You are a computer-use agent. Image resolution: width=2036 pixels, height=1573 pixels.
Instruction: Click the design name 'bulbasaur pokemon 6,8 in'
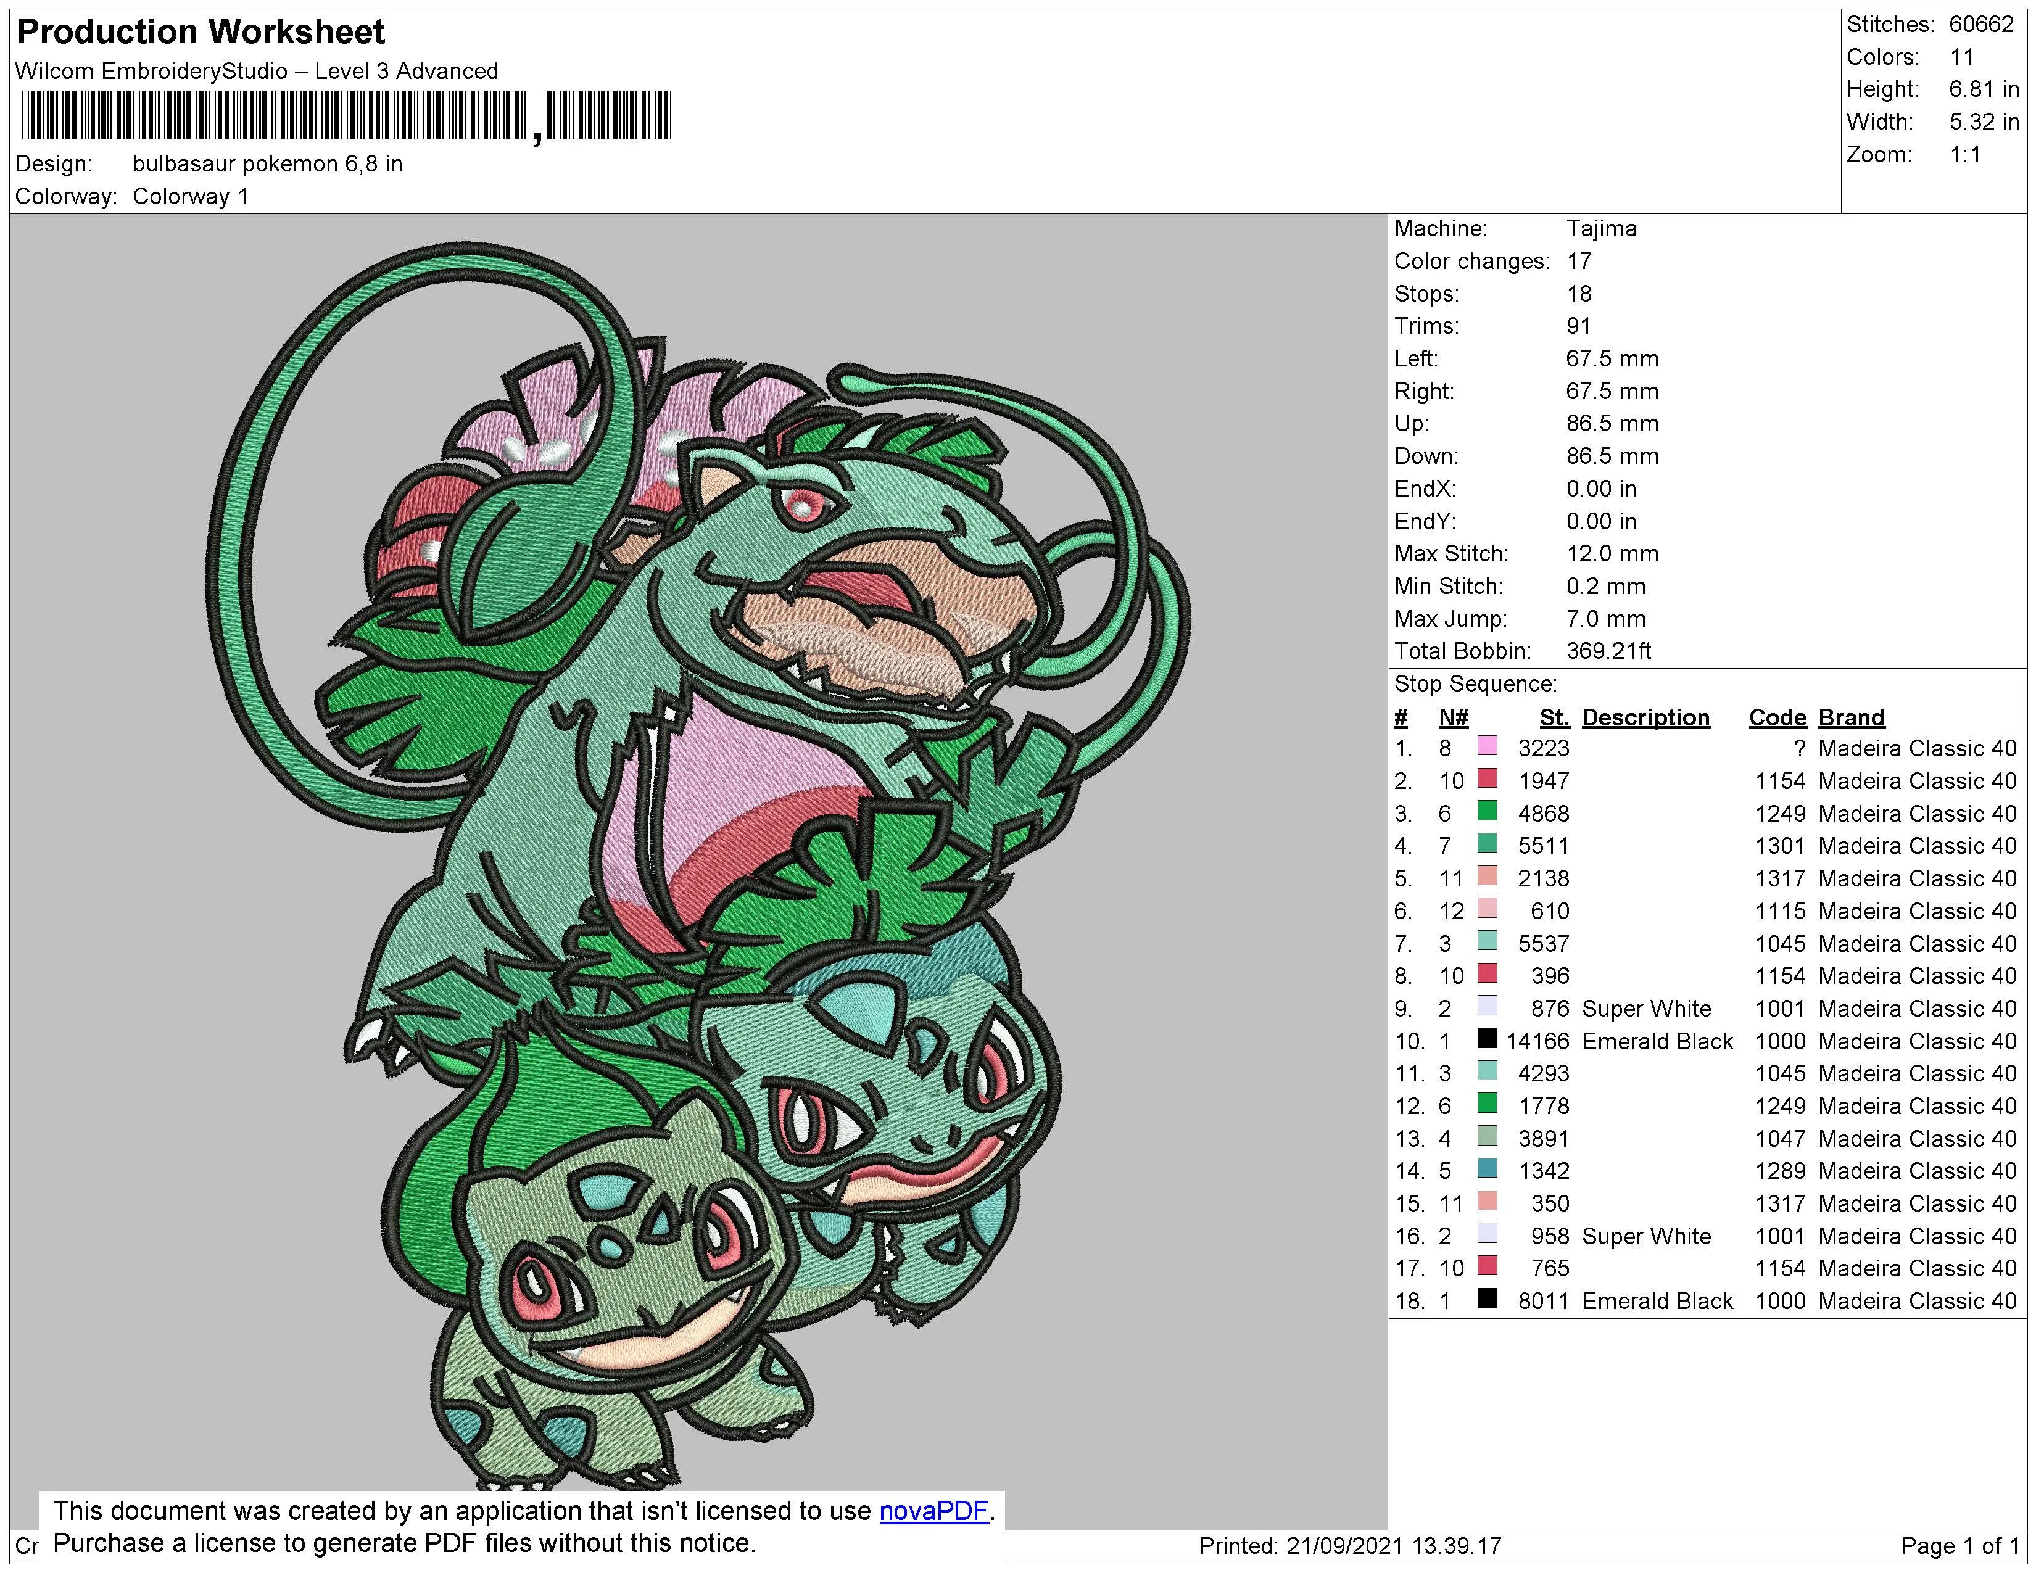pyautogui.click(x=268, y=164)
